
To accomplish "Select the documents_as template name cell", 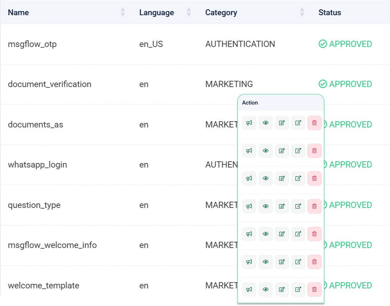I will (x=35, y=124).
